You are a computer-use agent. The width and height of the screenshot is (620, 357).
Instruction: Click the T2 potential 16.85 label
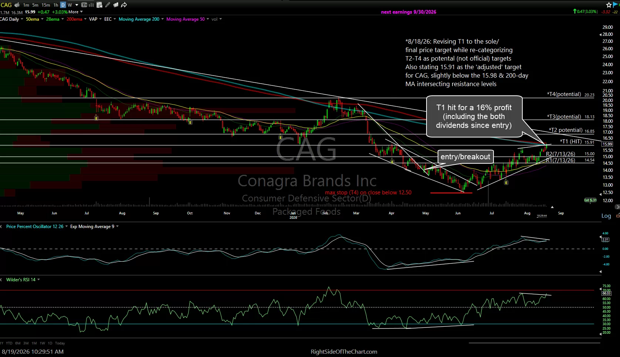pos(572,130)
